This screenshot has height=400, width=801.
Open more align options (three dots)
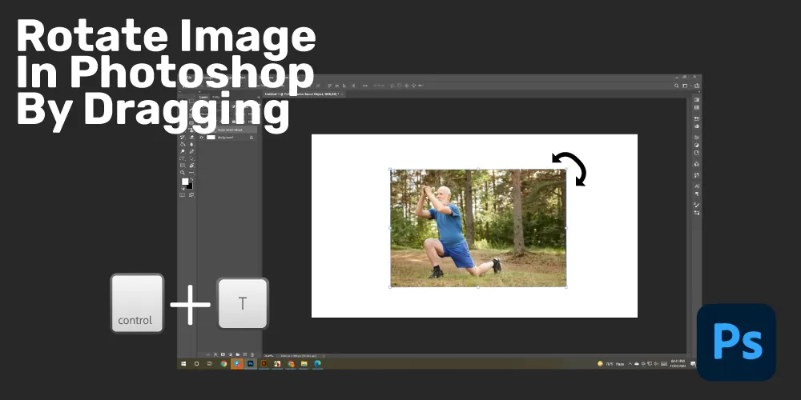click(365, 86)
